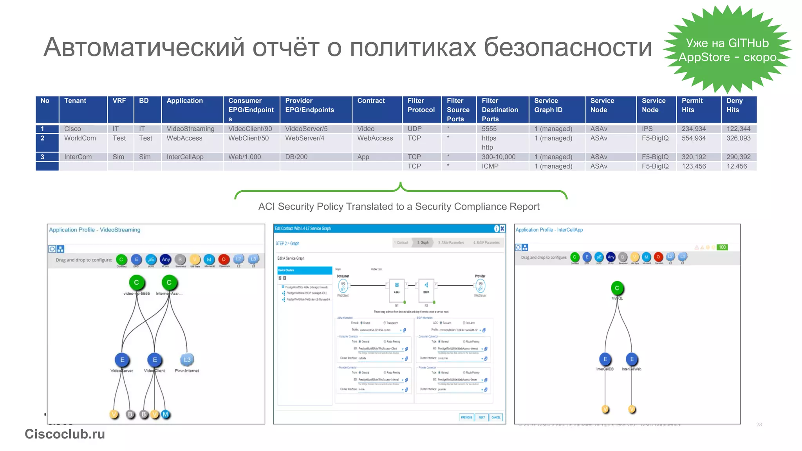Image resolution: width=802 pixels, height=451 pixels.
Task: Click L2 cloud icon in VideoStreaming palette
Action: 238,259
